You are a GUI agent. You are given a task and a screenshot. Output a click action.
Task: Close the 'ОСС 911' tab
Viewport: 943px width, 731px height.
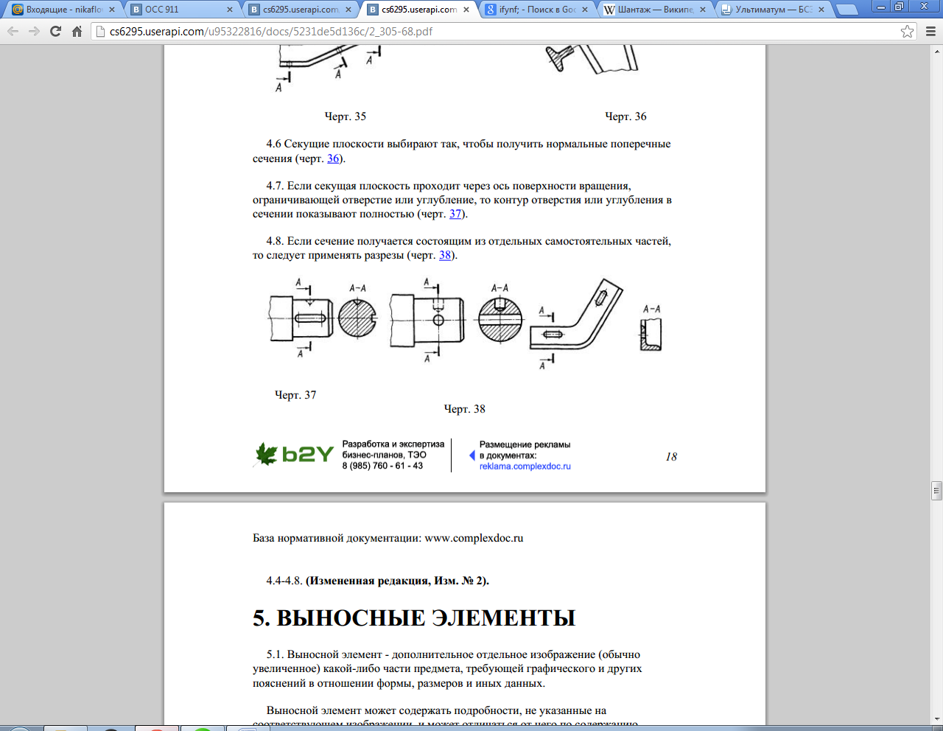coord(230,10)
